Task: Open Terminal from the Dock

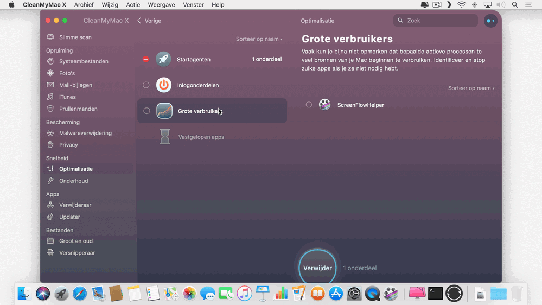Action: 436,294
